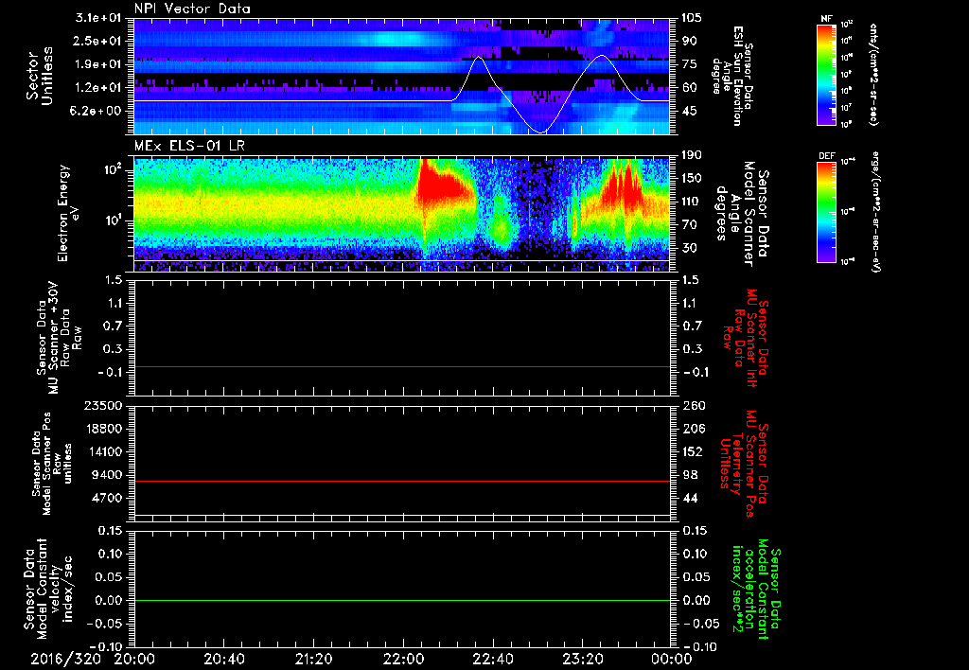Image resolution: width=969 pixels, height=670 pixels.
Task: Click the "Model Scanner Pos Raw" axis title
Action: 52,464
